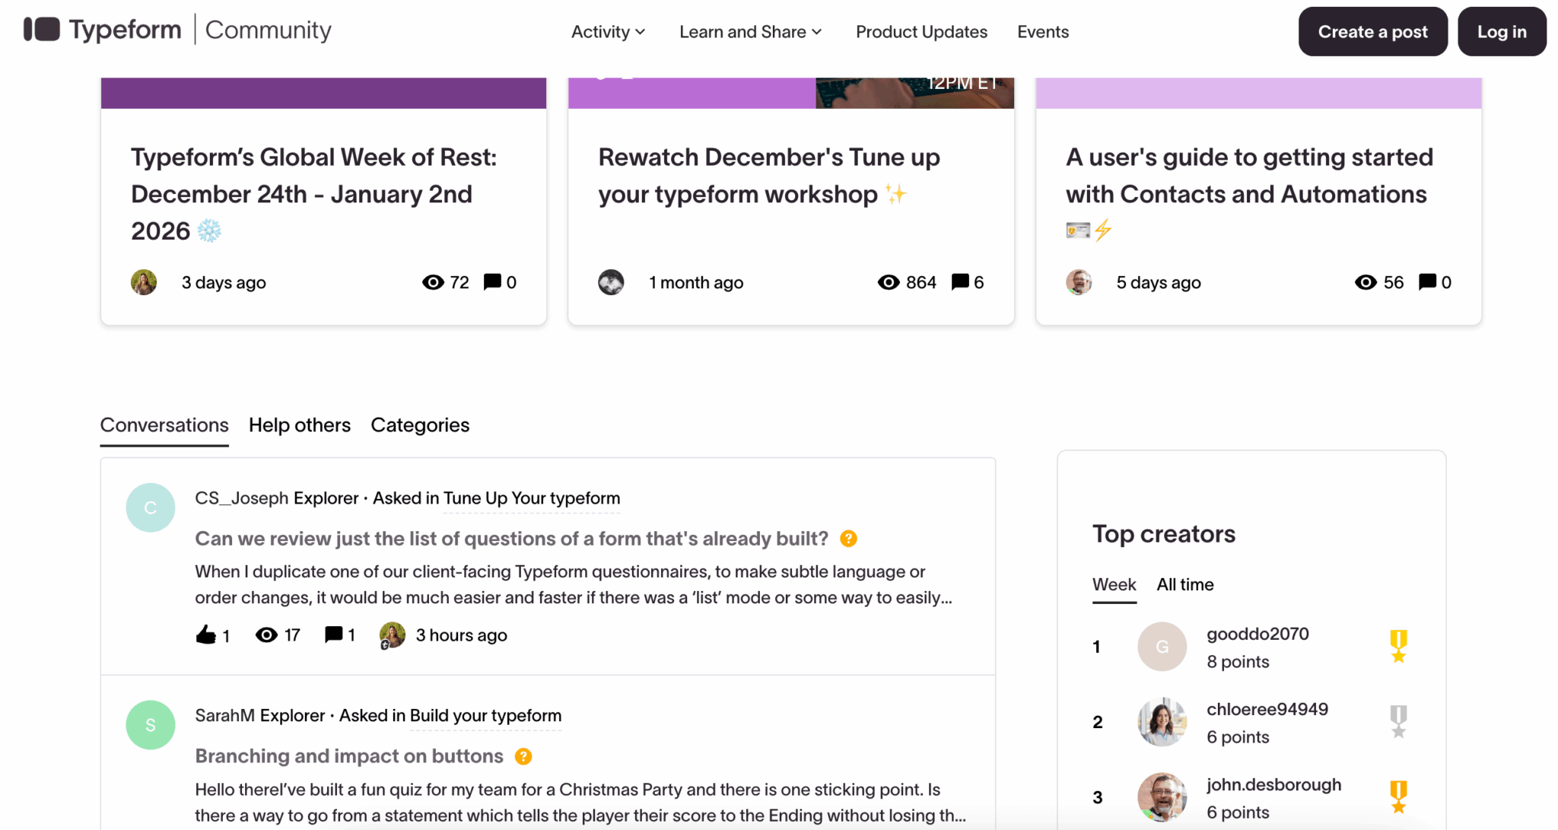Click gooddo2070's gold medal badge
This screenshot has height=830, width=1558.
pos(1399,646)
